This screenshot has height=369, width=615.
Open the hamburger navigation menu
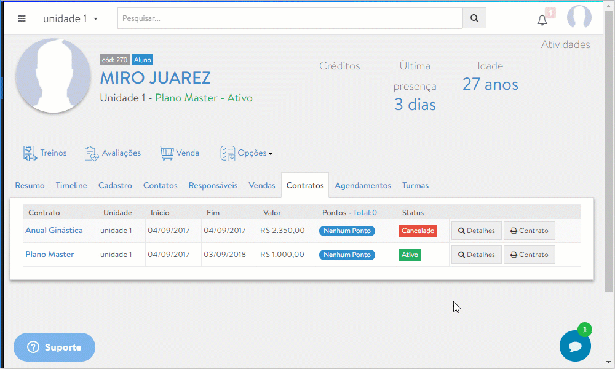[x=22, y=18]
